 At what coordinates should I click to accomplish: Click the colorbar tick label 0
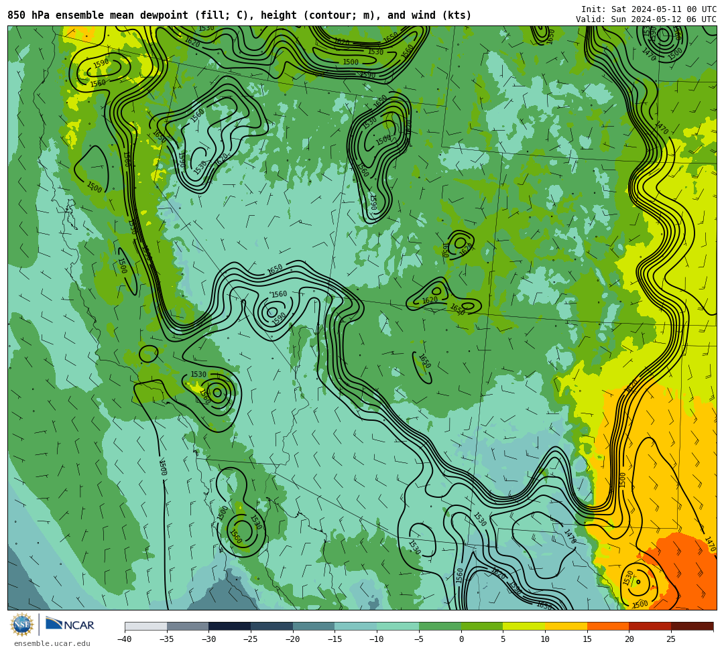point(461,639)
